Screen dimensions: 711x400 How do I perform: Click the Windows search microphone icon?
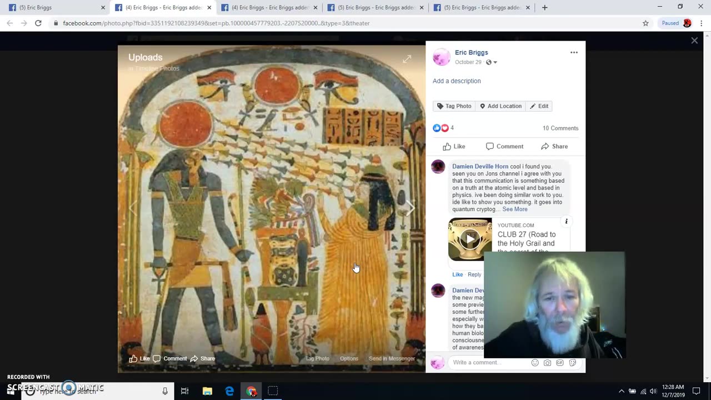(x=165, y=391)
